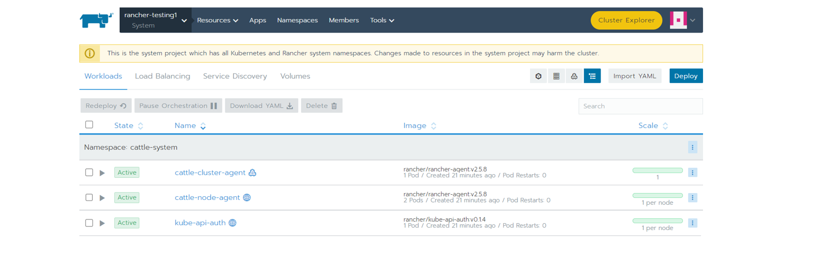The height and width of the screenshot is (261, 819).
Task: Open the user avatar menu
Action: click(x=678, y=20)
